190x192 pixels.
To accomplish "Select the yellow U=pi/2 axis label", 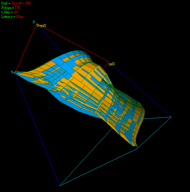I will pyautogui.click(x=41, y=26).
